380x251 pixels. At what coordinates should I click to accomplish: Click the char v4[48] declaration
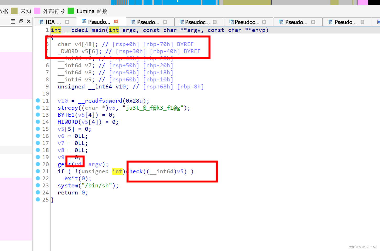click(78, 44)
